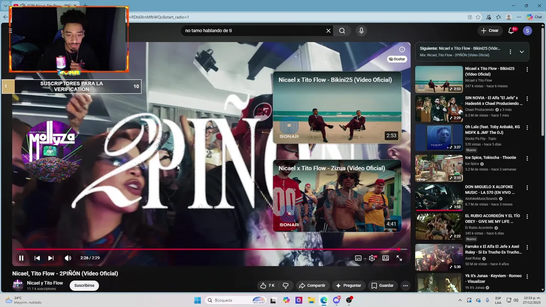Enter fullscreen mode
546x307 pixels.
pos(399,258)
